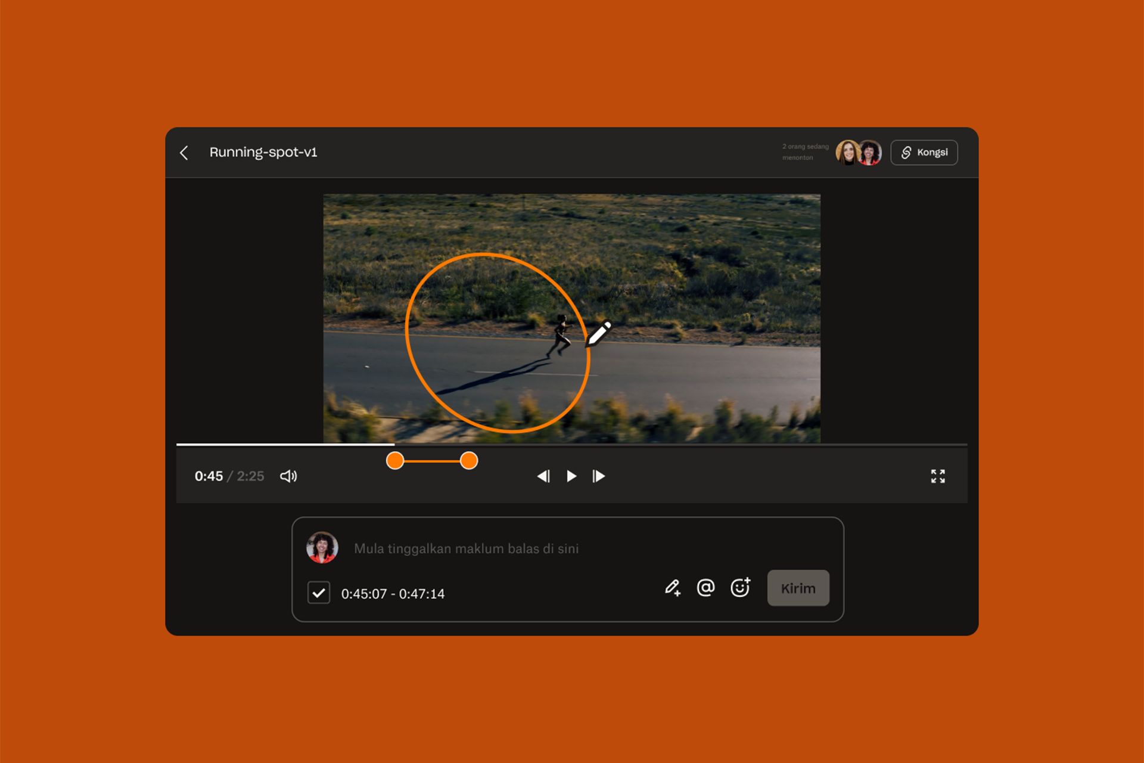
Task: Click the @ mention icon
Action: tap(705, 588)
